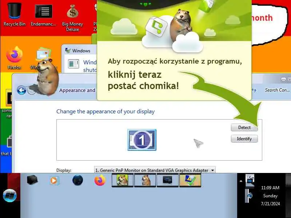Switch to the display settings taskbar button
The height and width of the screenshot is (218, 291).
[168, 180]
